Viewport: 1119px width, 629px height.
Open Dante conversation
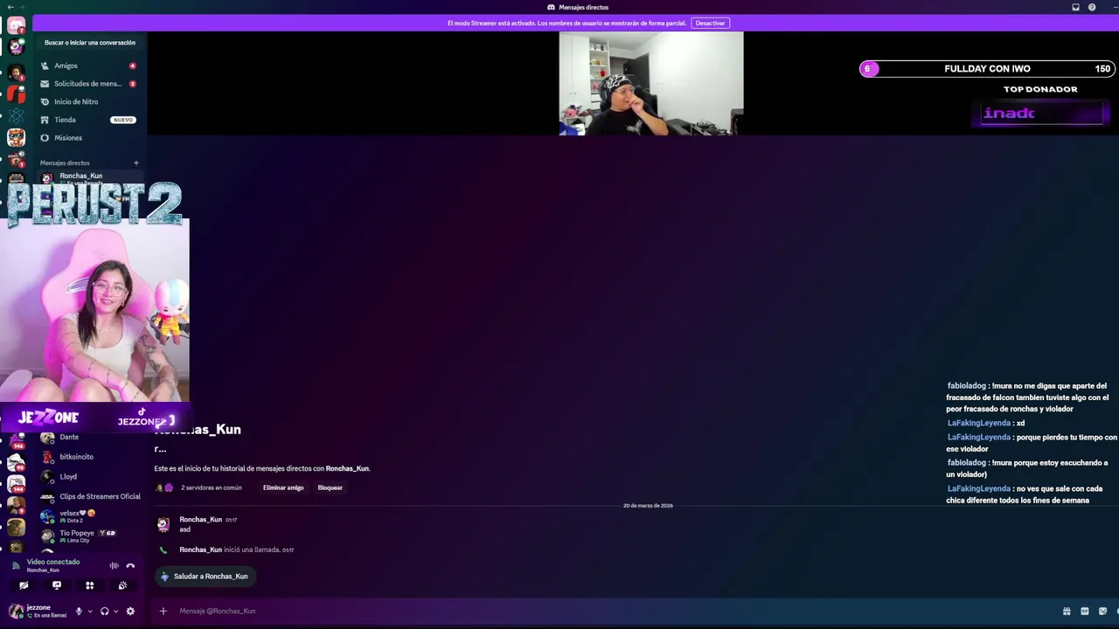pyautogui.click(x=88, y=437)
